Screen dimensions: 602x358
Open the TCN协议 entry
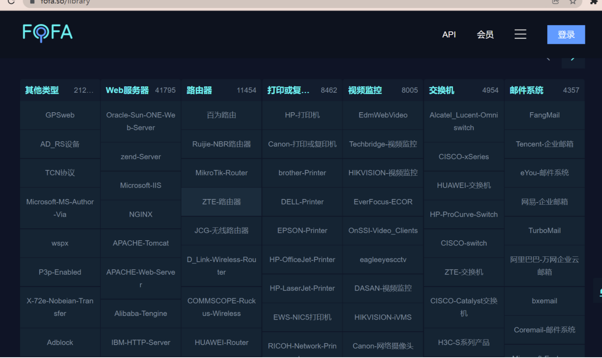(60, 173)
